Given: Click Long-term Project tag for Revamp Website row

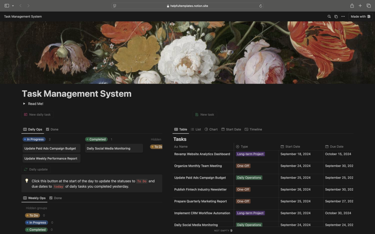Looking at the screenshot, I should [x=250, y=154].
